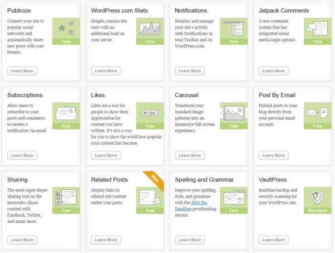
Task: Open Learn More for Related Posts
Action: (x=106, y=240)
